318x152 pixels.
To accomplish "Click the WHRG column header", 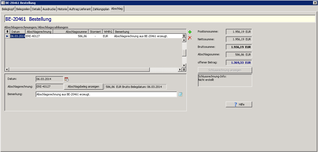I will click(108, 32).
